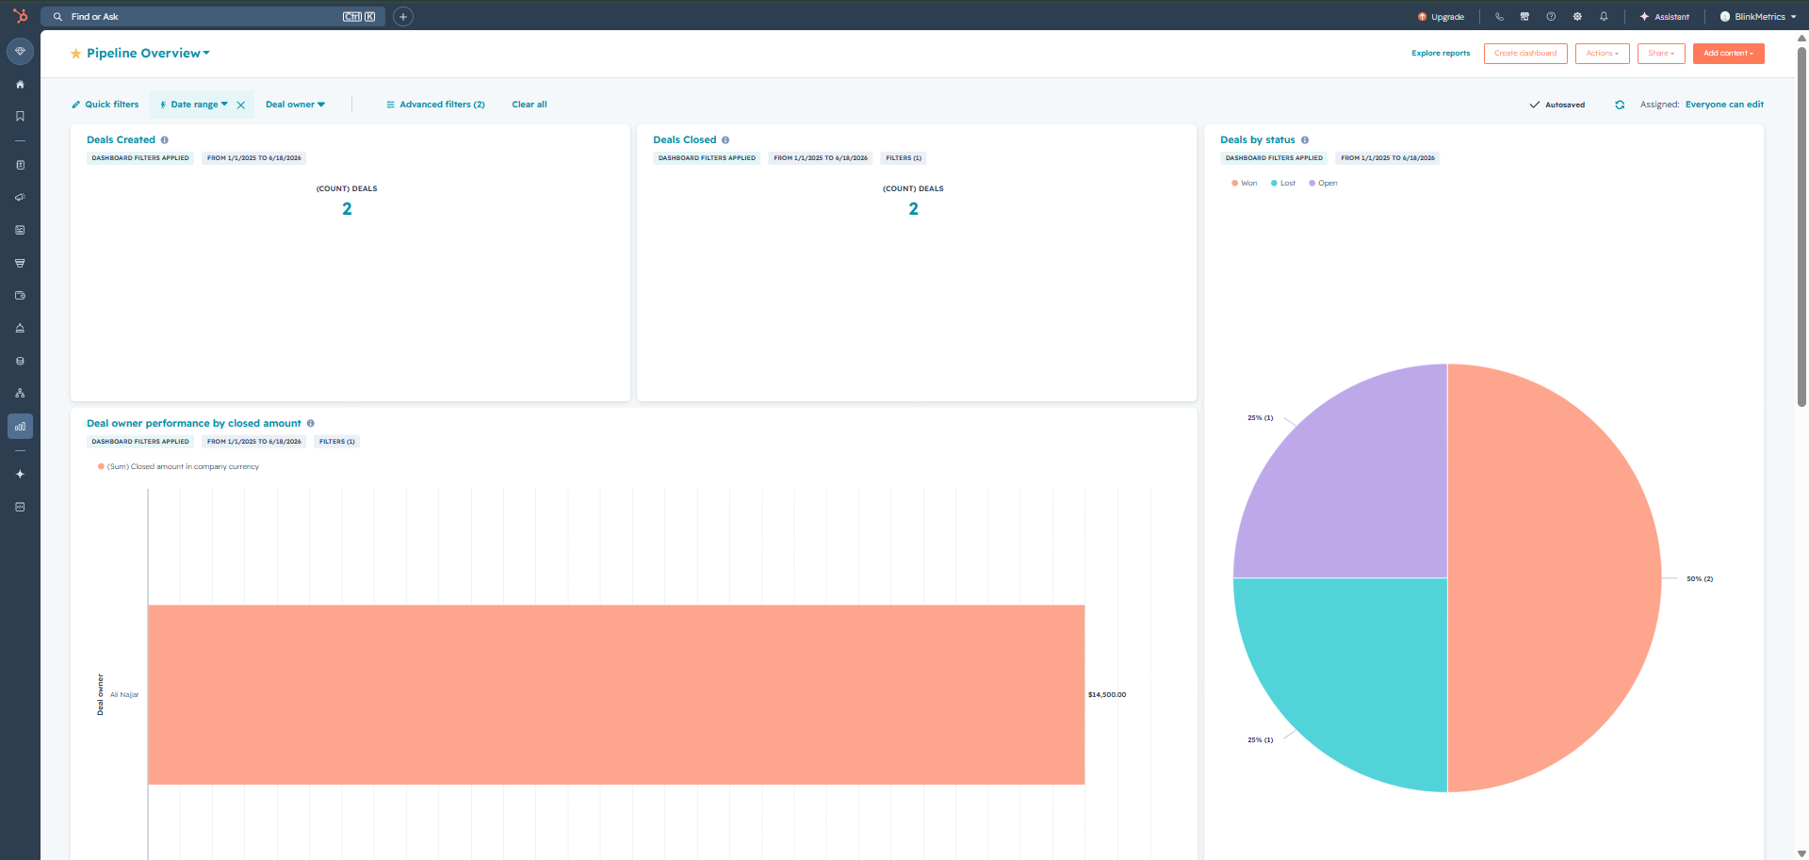
Task: Open the diamond icon in left sidebar
Action: (20, 51)
